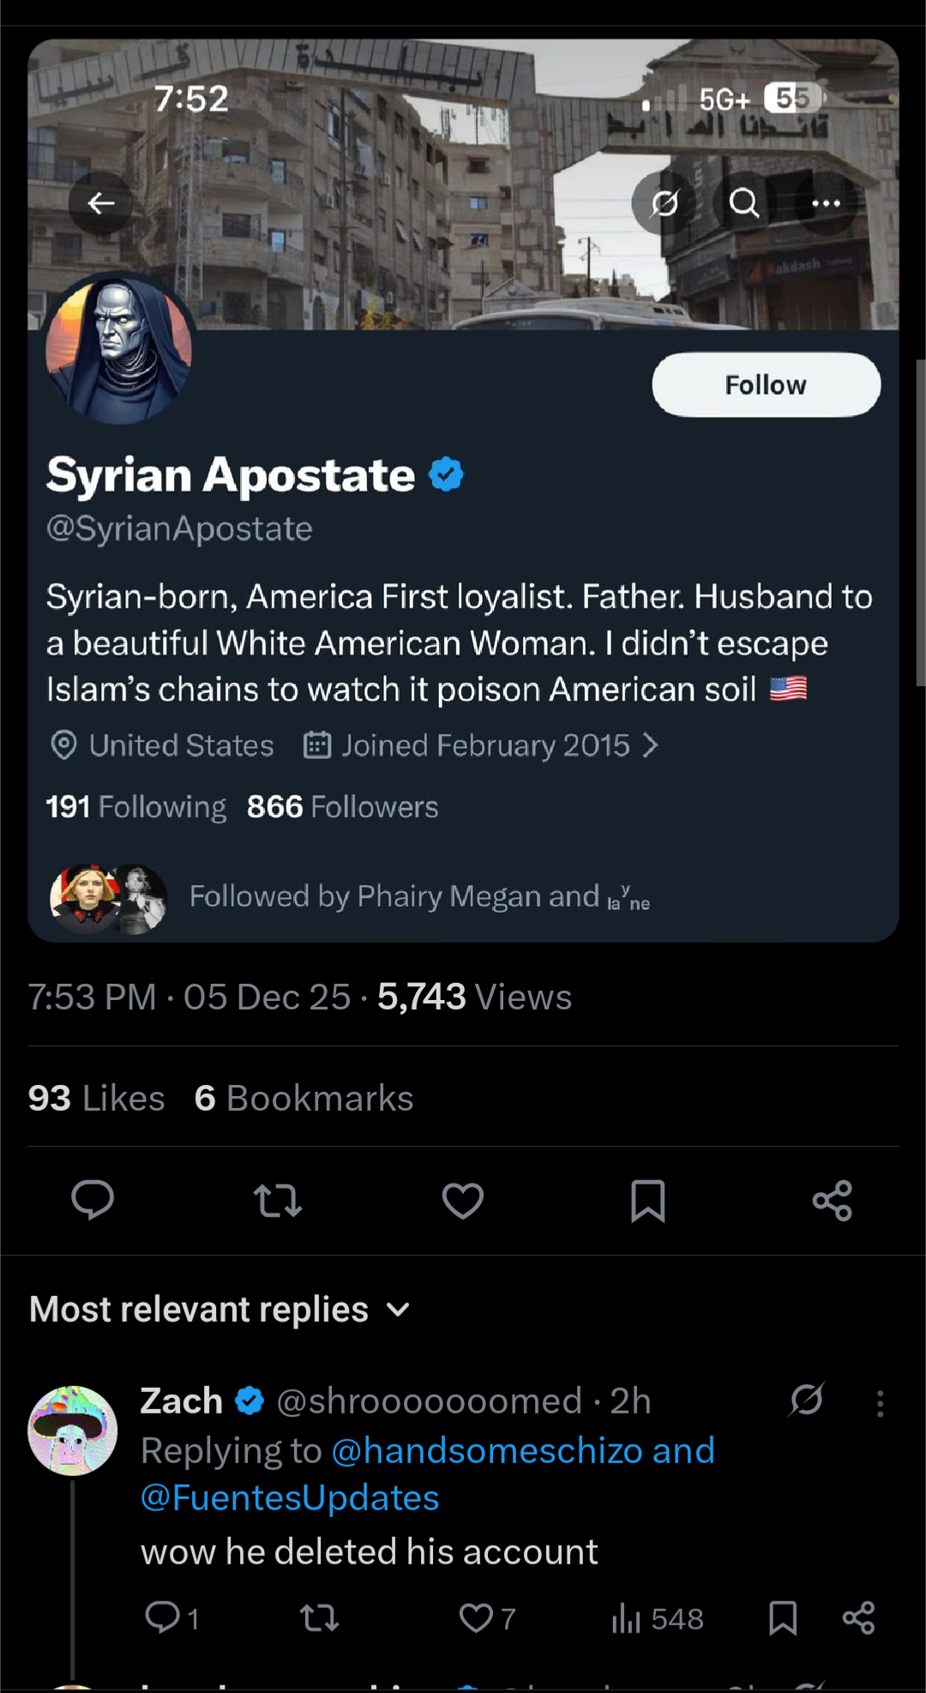Reply to the main post

(x=93, y=1199)
